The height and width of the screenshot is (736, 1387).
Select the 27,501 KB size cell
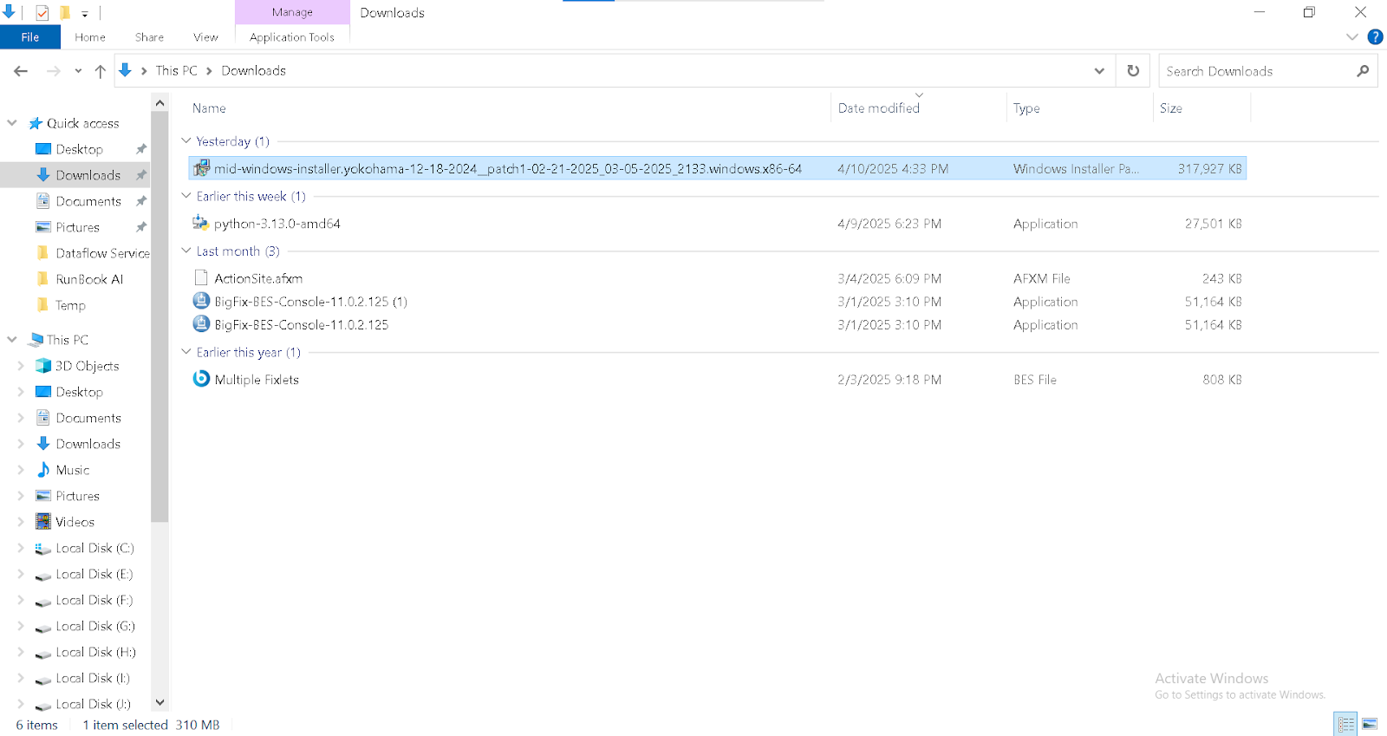click(x=1213, y=224)
